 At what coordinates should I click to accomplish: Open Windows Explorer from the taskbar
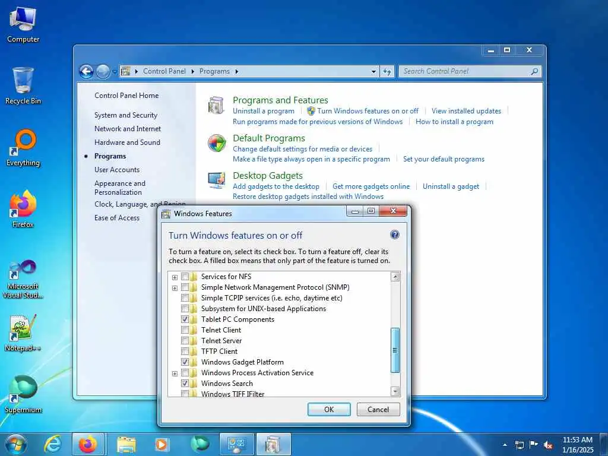(x=126, y=444)
